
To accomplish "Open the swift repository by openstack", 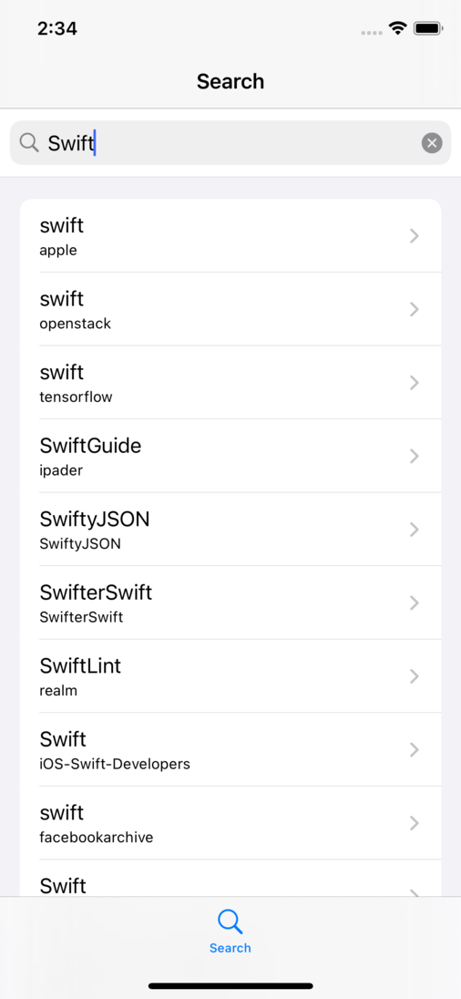I will 230,309.
